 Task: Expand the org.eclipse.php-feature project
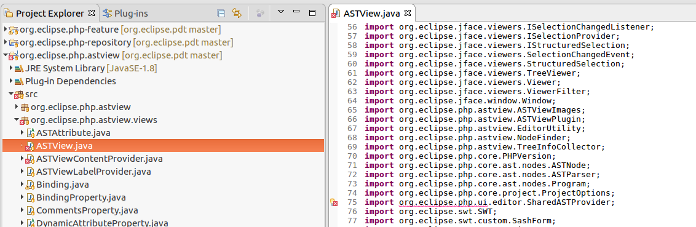coord(6,30)
